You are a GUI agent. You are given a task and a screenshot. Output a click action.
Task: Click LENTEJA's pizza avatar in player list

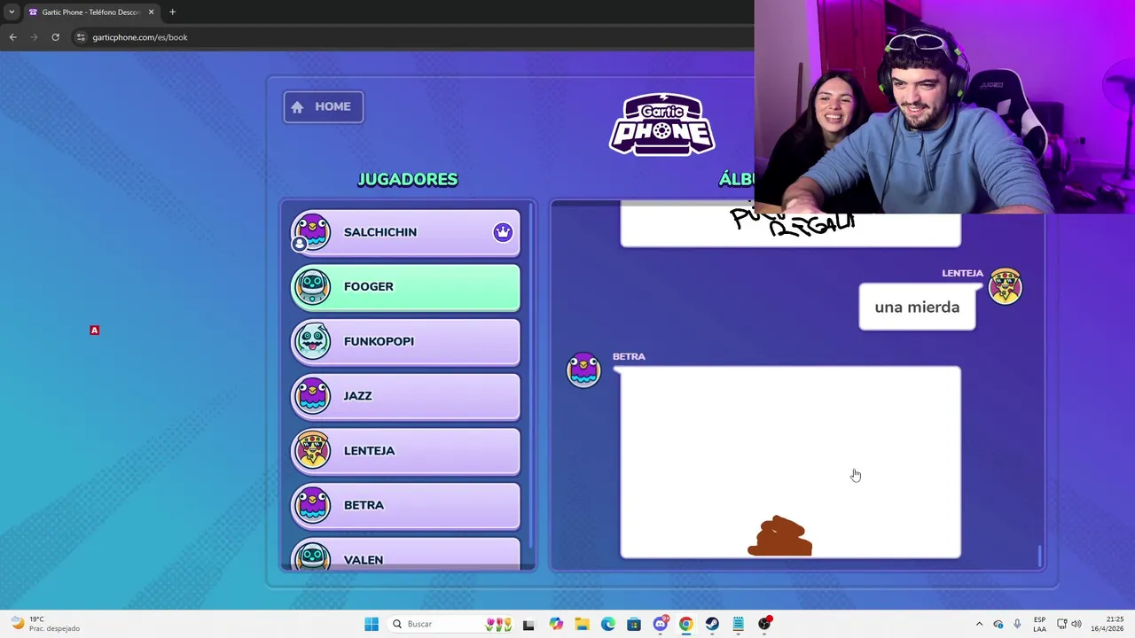tap(312, 450)
